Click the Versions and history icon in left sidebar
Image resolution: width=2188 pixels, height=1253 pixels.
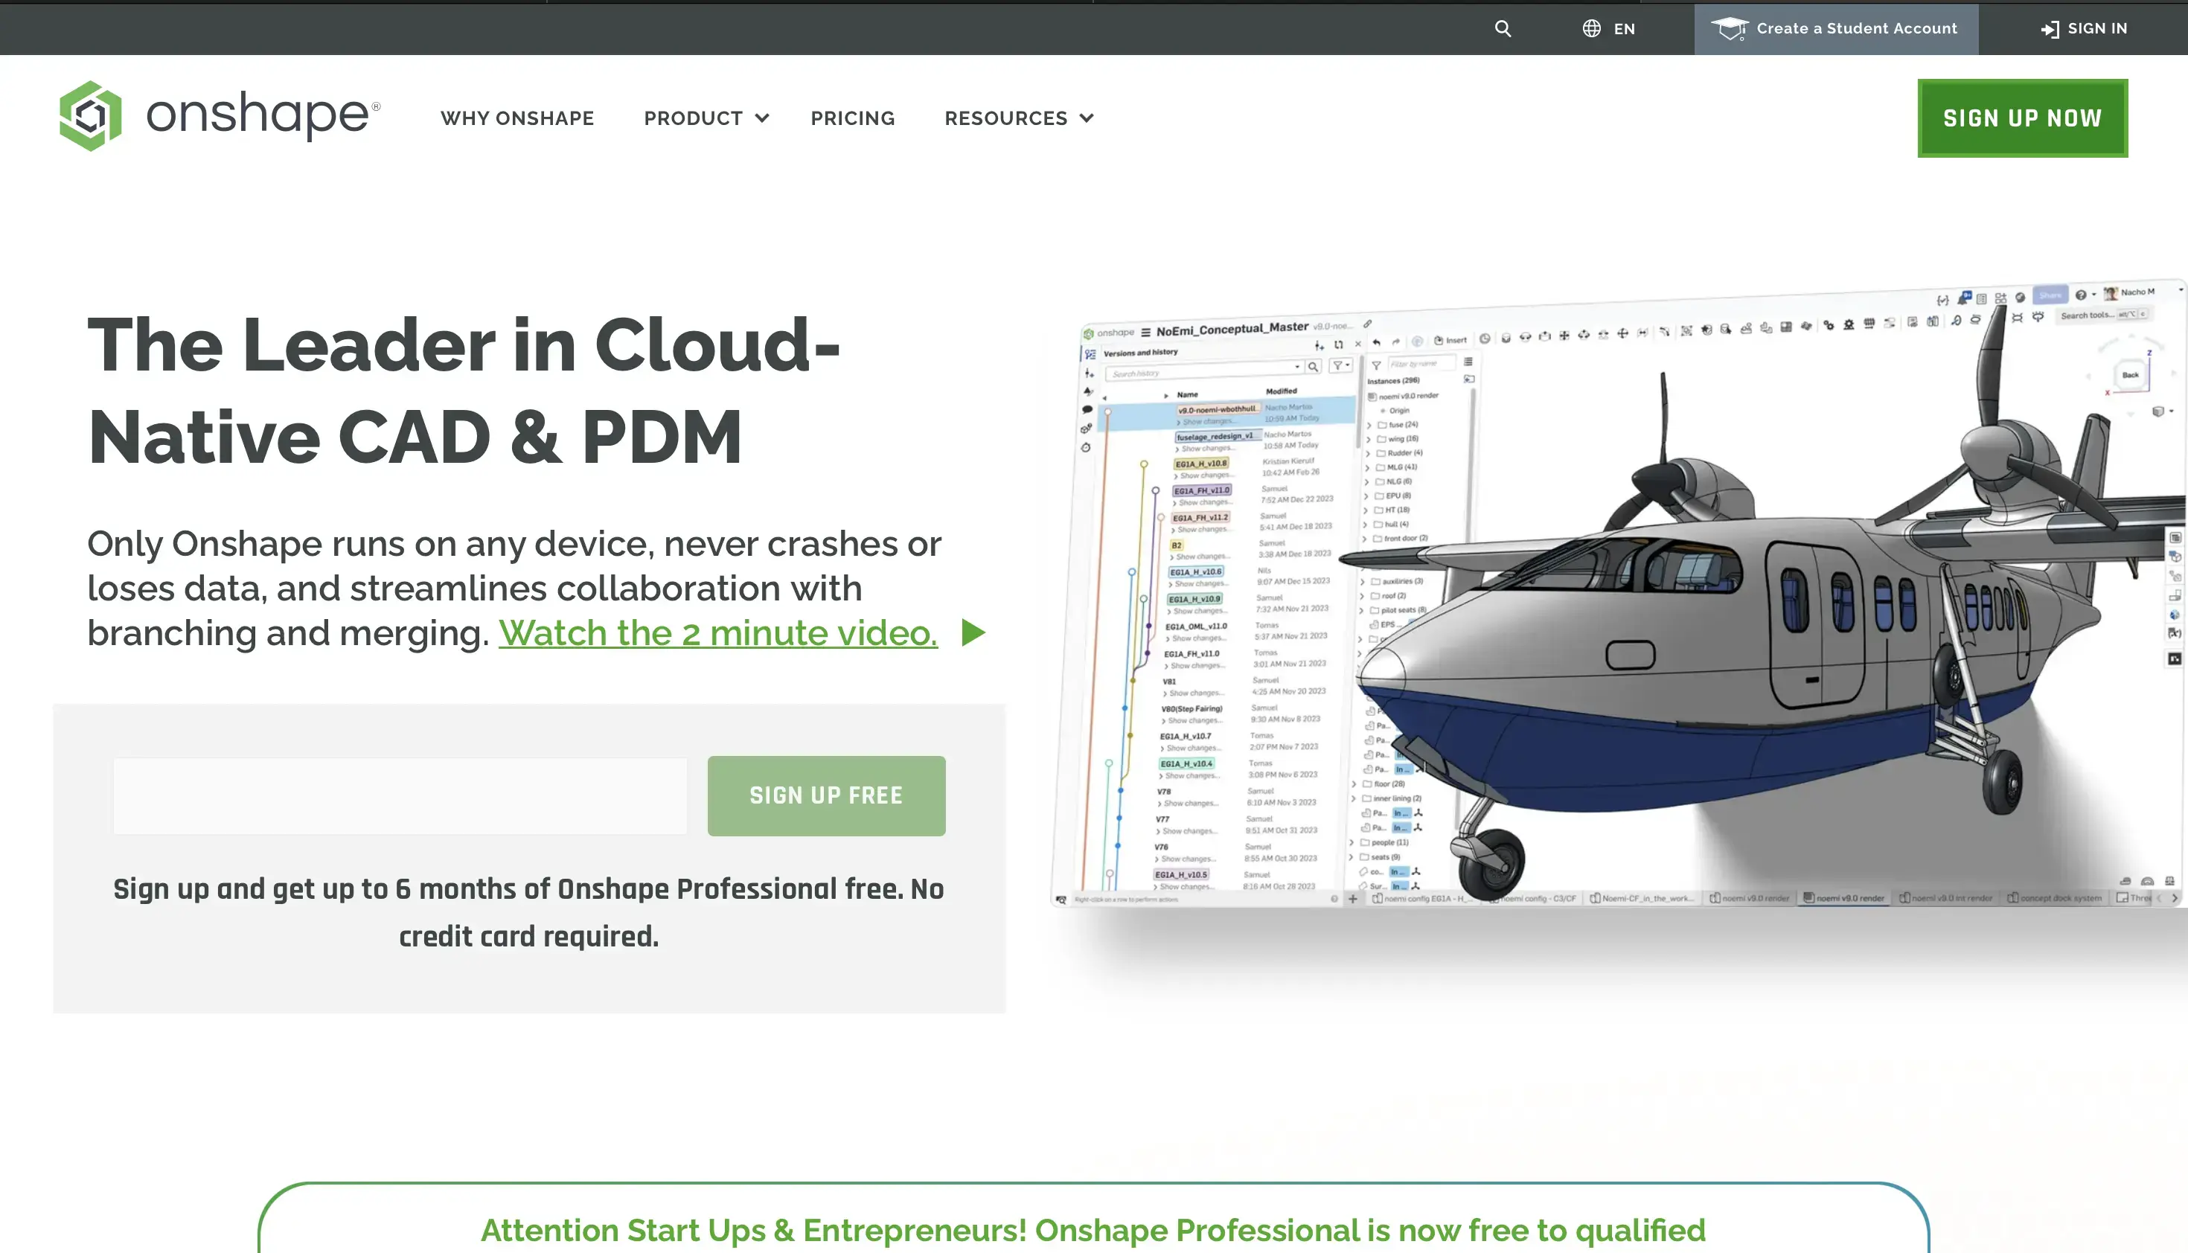tap(1090, 355)
